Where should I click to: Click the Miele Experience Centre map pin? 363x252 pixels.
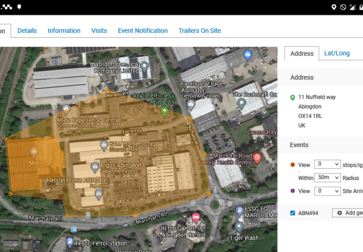point(66,109)
